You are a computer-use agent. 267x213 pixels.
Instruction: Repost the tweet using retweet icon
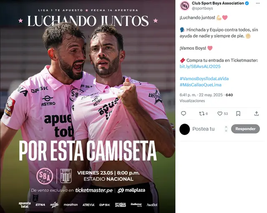203,114
